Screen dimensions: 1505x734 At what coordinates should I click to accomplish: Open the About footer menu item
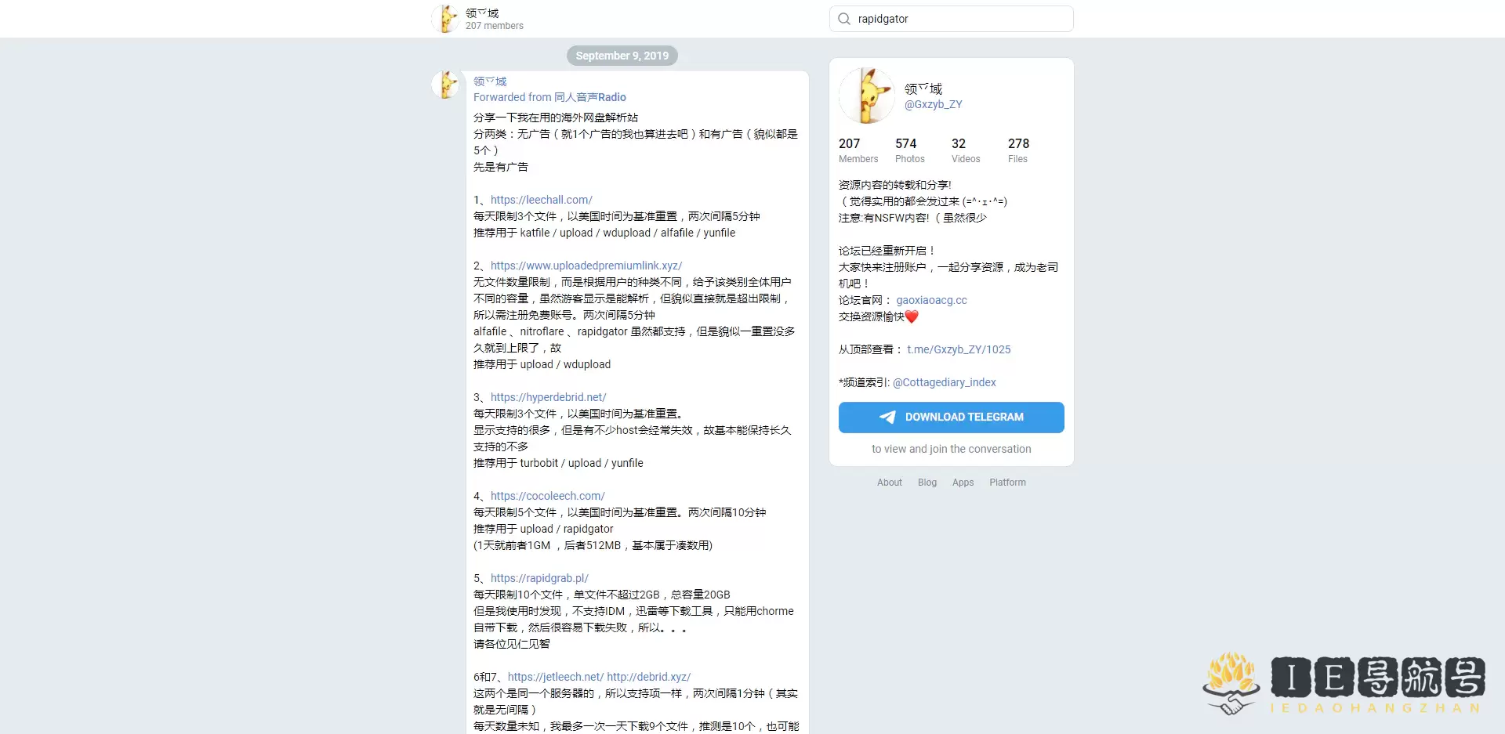point(889,482)
